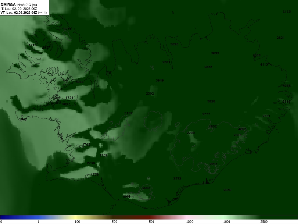Click the "DMI/IGA: Hæð 0°C (m)" title line

18,5
